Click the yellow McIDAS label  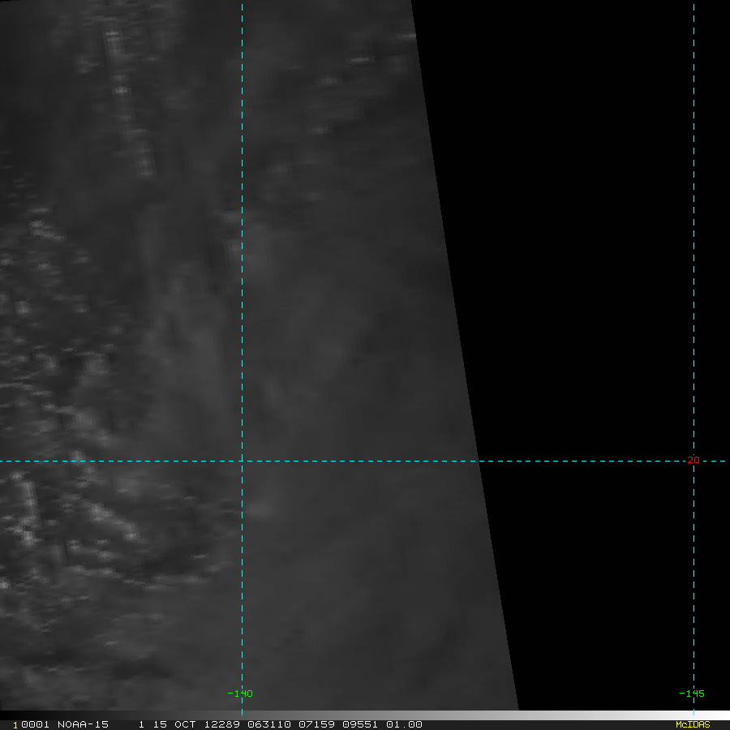[x=693, y=724]
